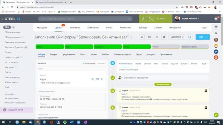
Task: Switch to the Контакты tab
Action: [75, 28]
